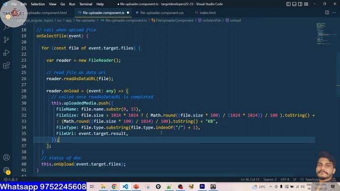Click the weather widget showing 23°C
340x191 pixels.
(259, 187)
